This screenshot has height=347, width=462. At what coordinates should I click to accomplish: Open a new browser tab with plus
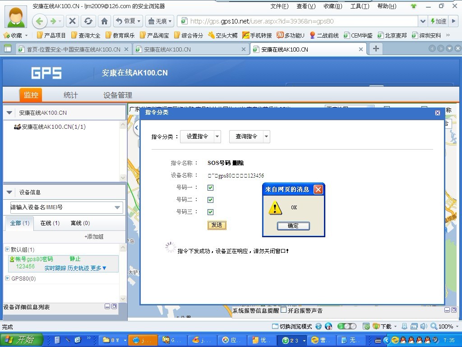click(x=376, y=49)
